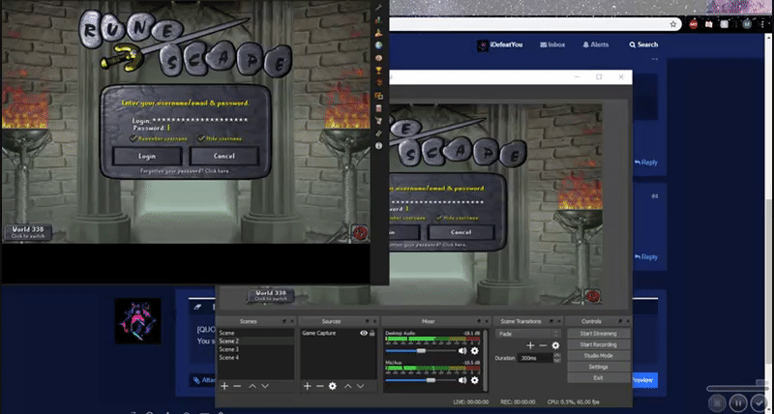
Task: Toggle the Game Capture lock
Action: (x=372, y=333)
